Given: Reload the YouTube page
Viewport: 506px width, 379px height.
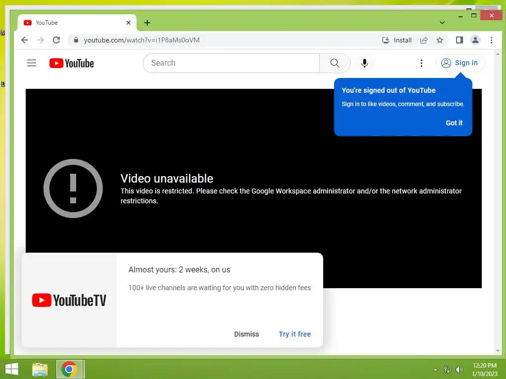Looking at the screenshot, I should click(x=56, y=40).
